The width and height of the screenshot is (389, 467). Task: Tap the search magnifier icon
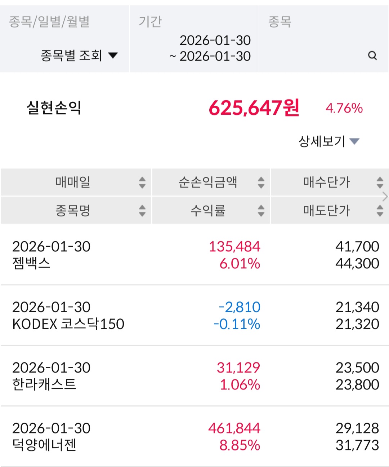(x=372, y=56)
